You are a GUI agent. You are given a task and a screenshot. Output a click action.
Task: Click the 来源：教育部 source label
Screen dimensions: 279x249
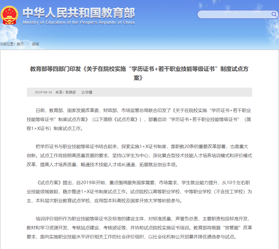[x=65, y=92]
